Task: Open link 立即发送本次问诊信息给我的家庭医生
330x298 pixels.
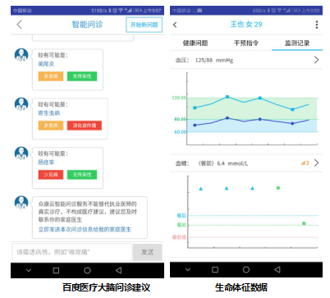Action: [x=85, y=229]
